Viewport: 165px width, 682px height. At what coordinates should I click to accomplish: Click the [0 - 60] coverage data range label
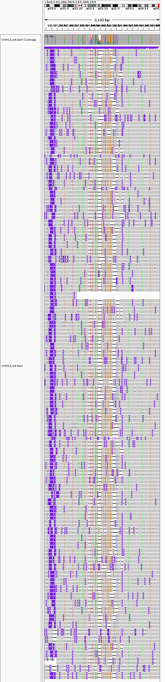point(49,36)
